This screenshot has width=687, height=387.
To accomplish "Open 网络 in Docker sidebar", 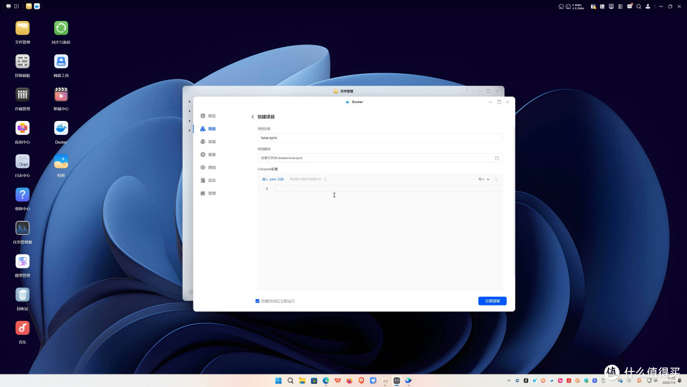I will 209,167.
